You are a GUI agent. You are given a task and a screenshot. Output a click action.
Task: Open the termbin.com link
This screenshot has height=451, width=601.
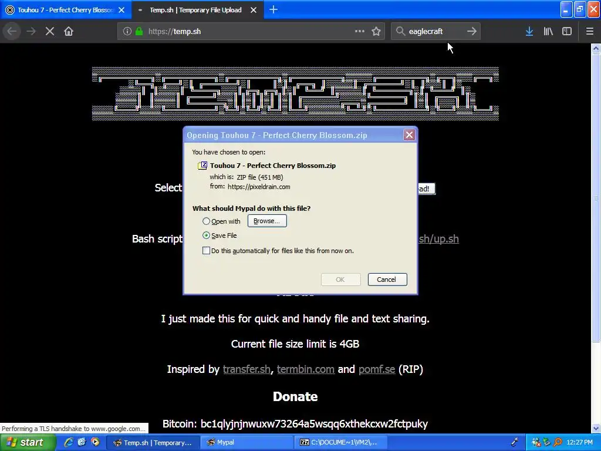[x=305, y=369]
